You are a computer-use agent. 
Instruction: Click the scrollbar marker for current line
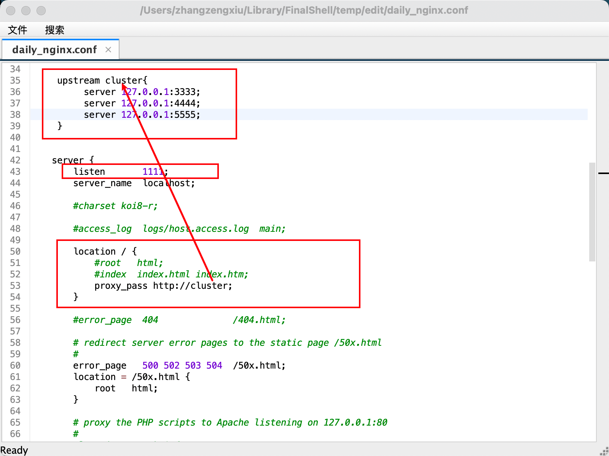click(604, 173)
